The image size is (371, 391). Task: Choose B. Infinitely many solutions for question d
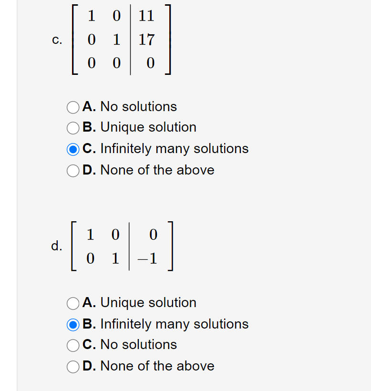click(72, 324)
